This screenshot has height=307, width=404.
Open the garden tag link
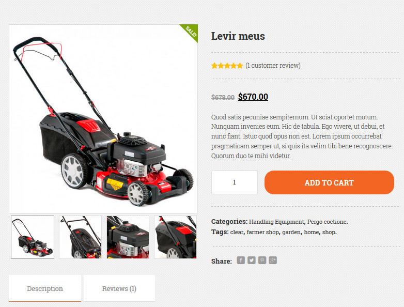point(291,232)
